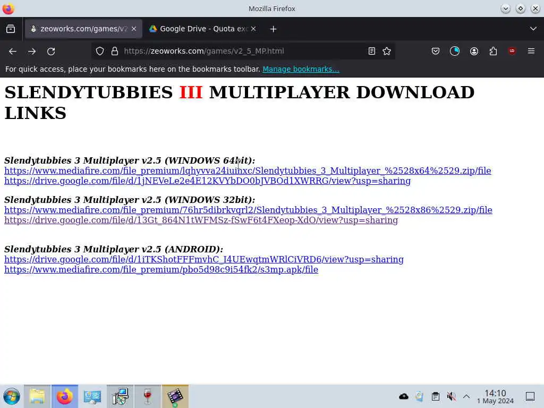
Task: Open the extensions puzzle icon
Action: pos(493,52)
